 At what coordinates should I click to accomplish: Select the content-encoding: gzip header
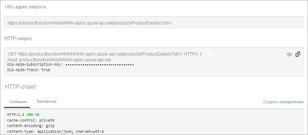click(31, 126)
